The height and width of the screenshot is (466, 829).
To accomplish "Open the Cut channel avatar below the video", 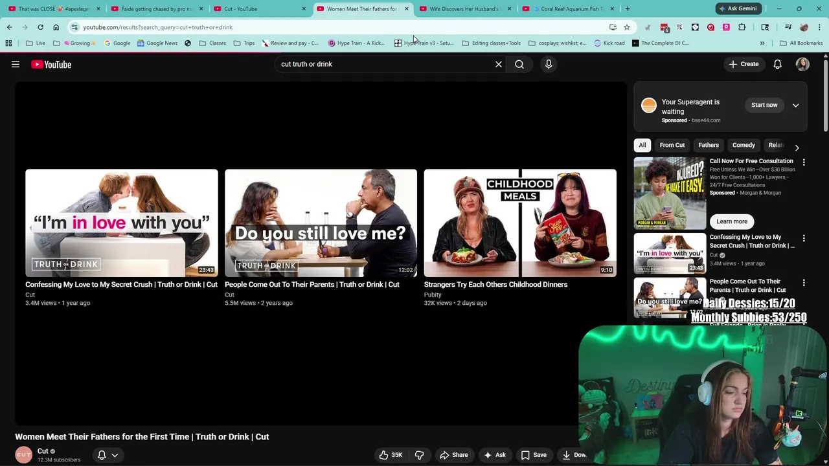I will click(x=24, y=455).
